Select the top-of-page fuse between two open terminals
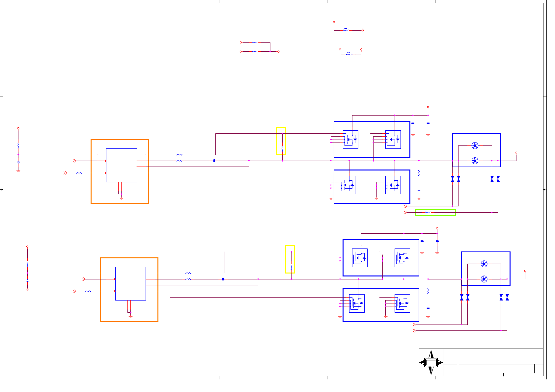 [x=349, y=54]
